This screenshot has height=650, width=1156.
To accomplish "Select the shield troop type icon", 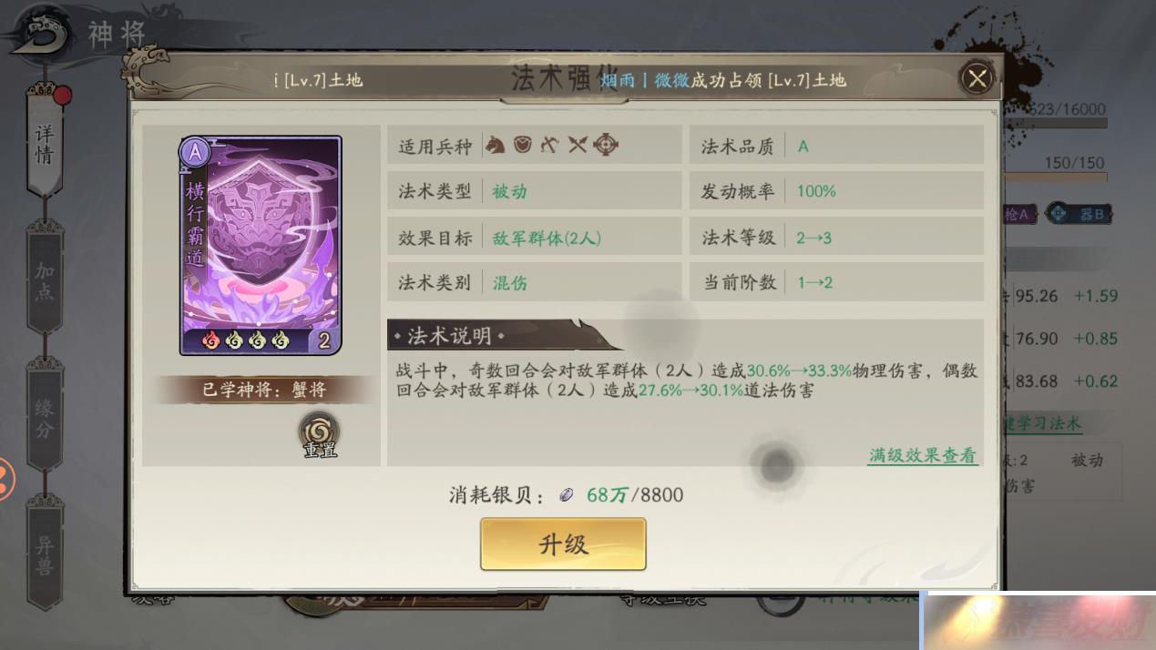I will (x=522, y=145).
